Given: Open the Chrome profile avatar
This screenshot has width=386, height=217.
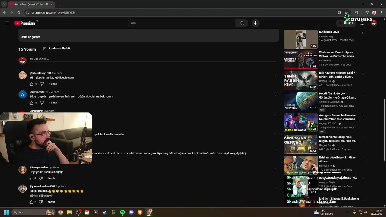Looking at the screenshot, I should (x=374, y=13).
